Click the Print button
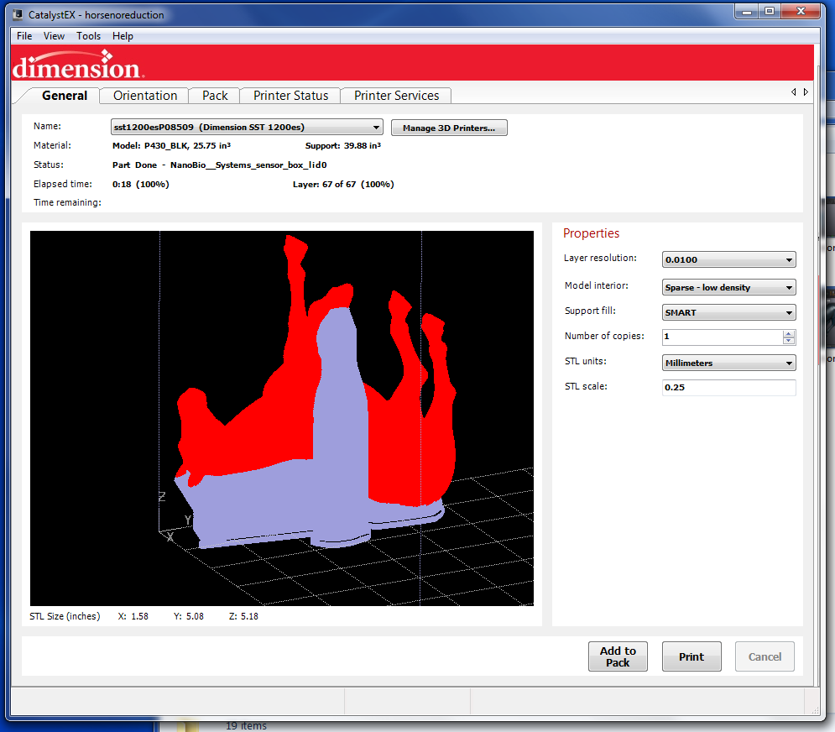Image resolution: width=835 pixels, height=732 pixels. (x=691, y=656)
